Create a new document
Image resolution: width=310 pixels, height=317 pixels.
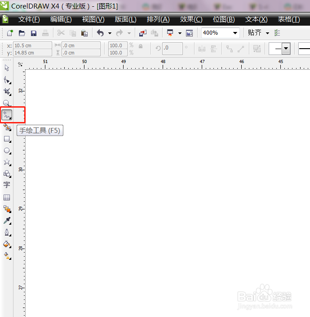click(x=10, y=33)
